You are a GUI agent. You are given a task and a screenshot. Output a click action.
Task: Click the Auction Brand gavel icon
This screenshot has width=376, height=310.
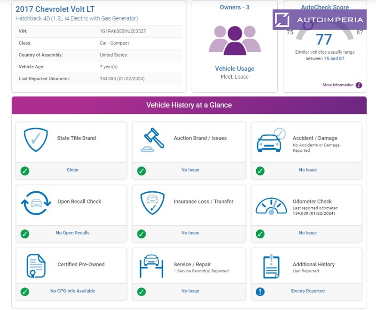click(x=152, y=140)
